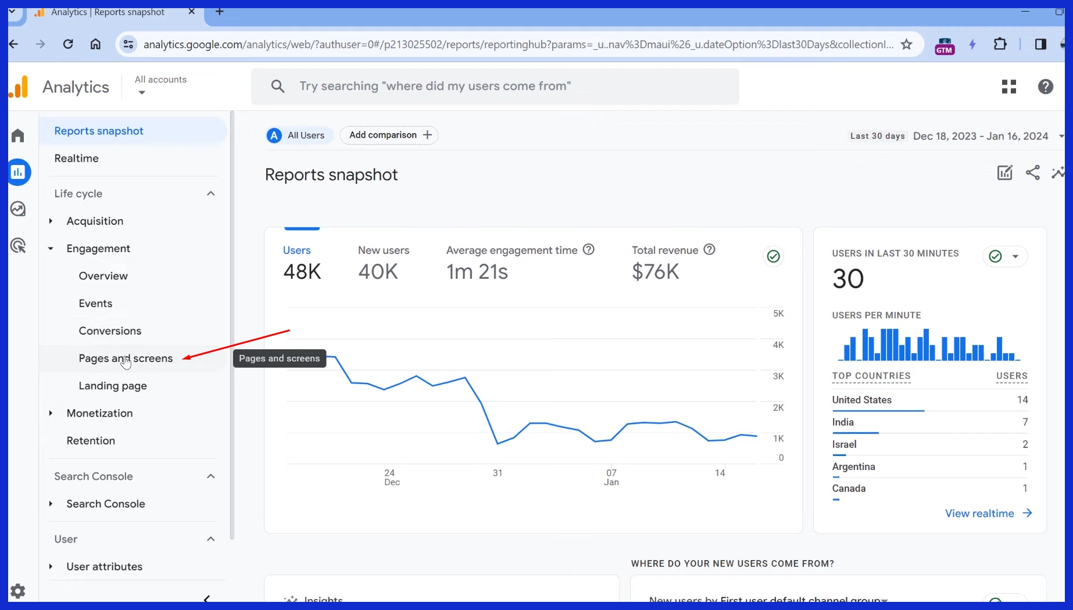Open the All accounts dropdown

(x=160, y=85)
